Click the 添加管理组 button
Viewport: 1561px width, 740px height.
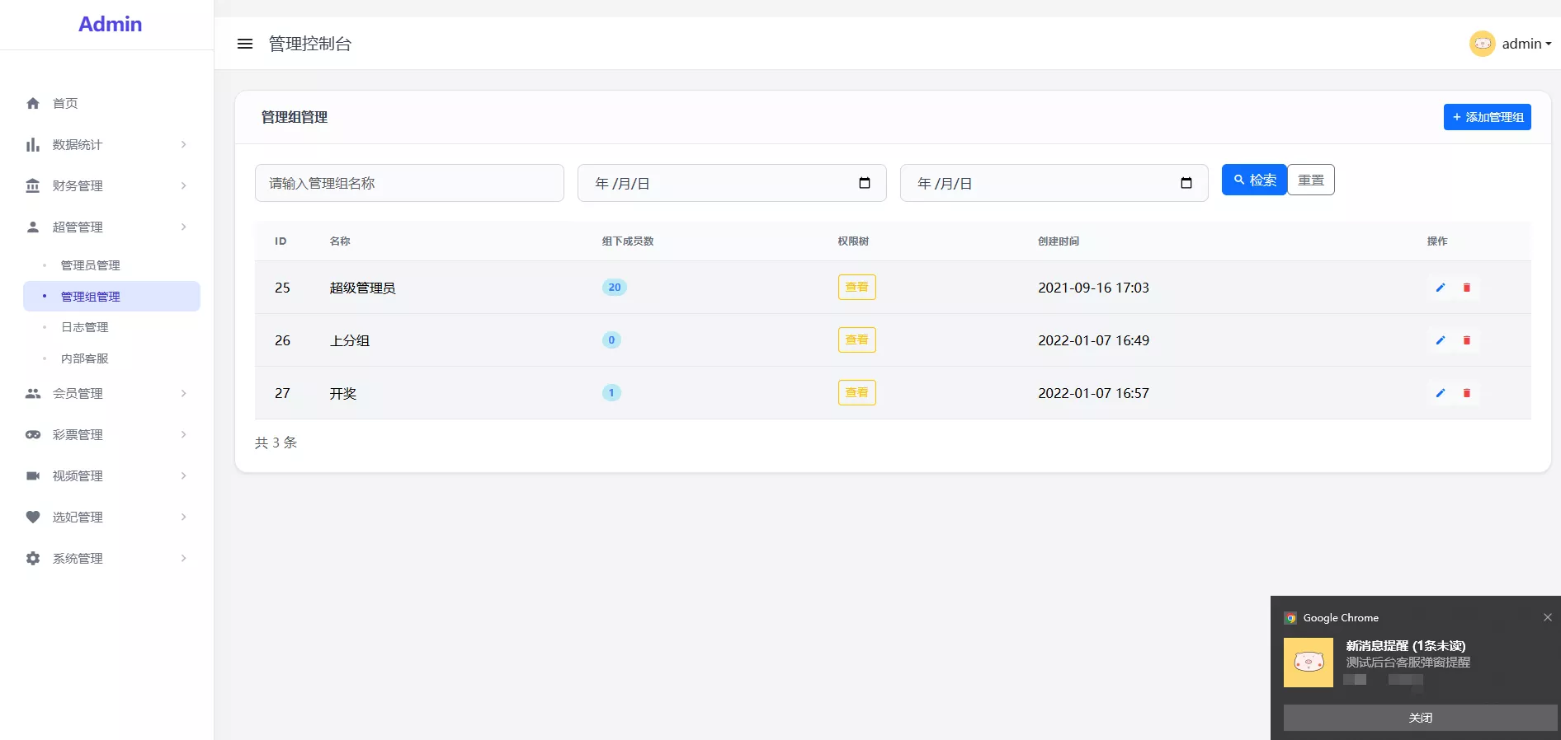(x=1487, y=117)
